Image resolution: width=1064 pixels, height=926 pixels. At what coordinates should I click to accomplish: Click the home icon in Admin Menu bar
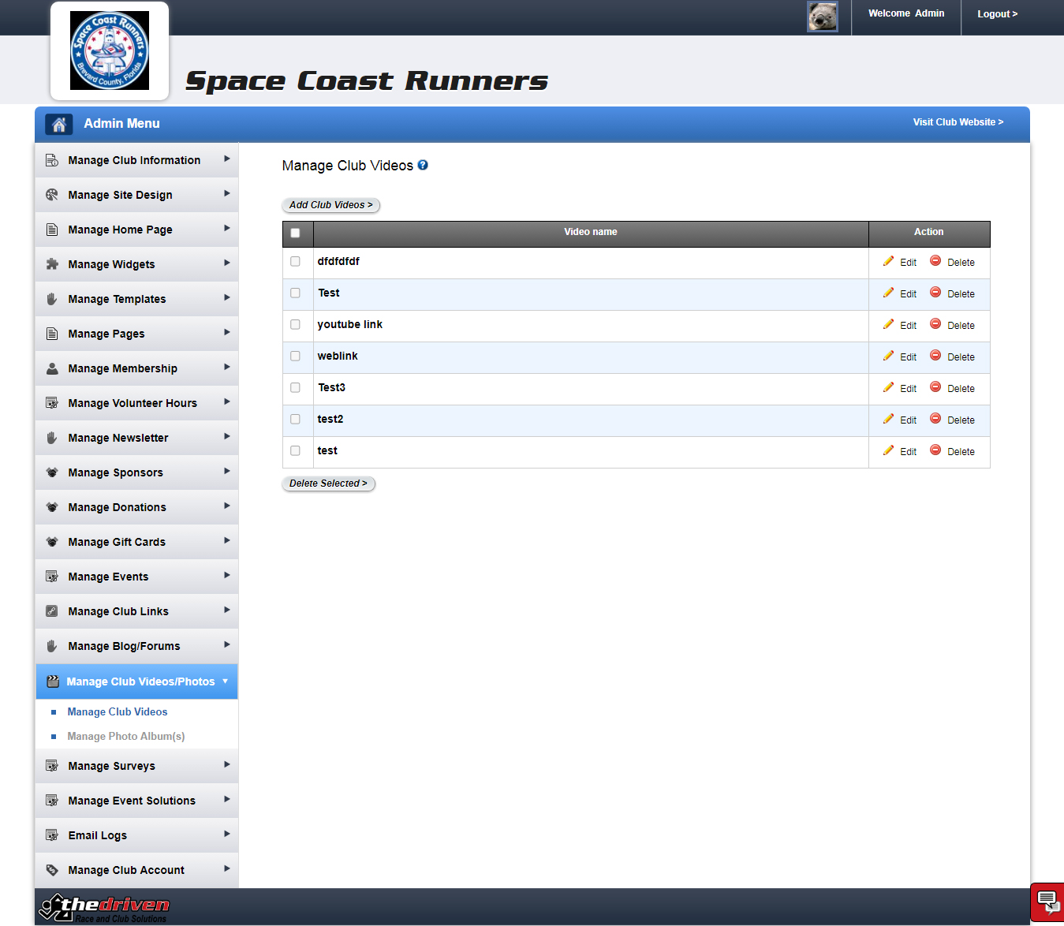58,124
